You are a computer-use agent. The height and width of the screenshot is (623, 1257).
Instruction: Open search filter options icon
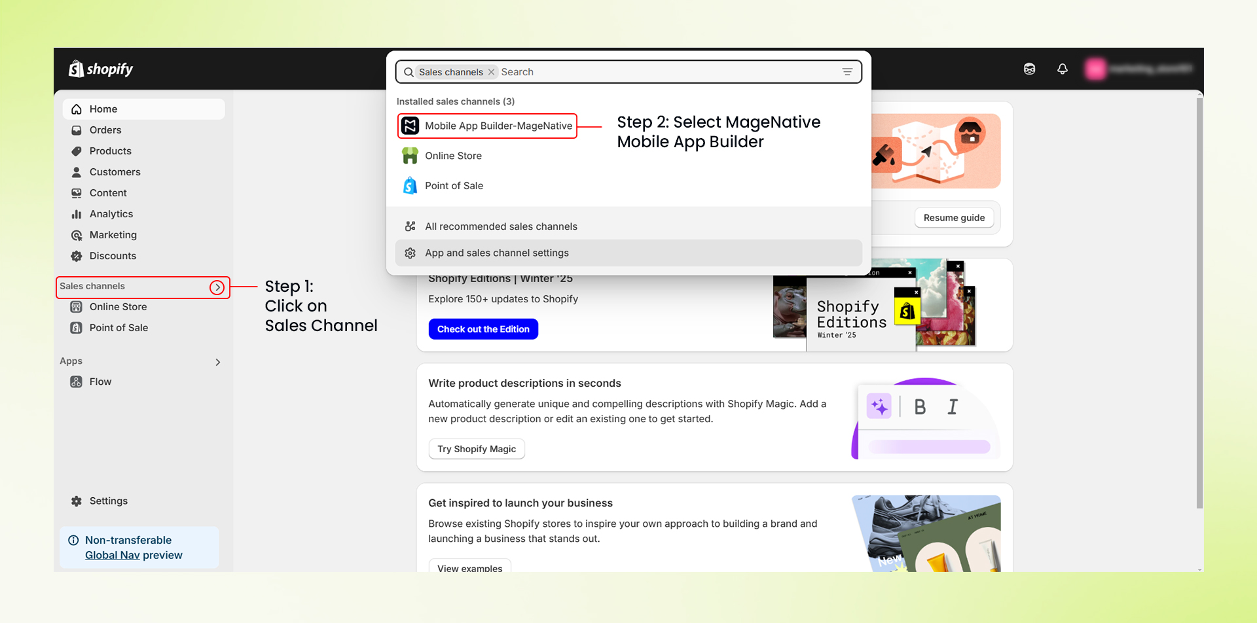(847, 72)
